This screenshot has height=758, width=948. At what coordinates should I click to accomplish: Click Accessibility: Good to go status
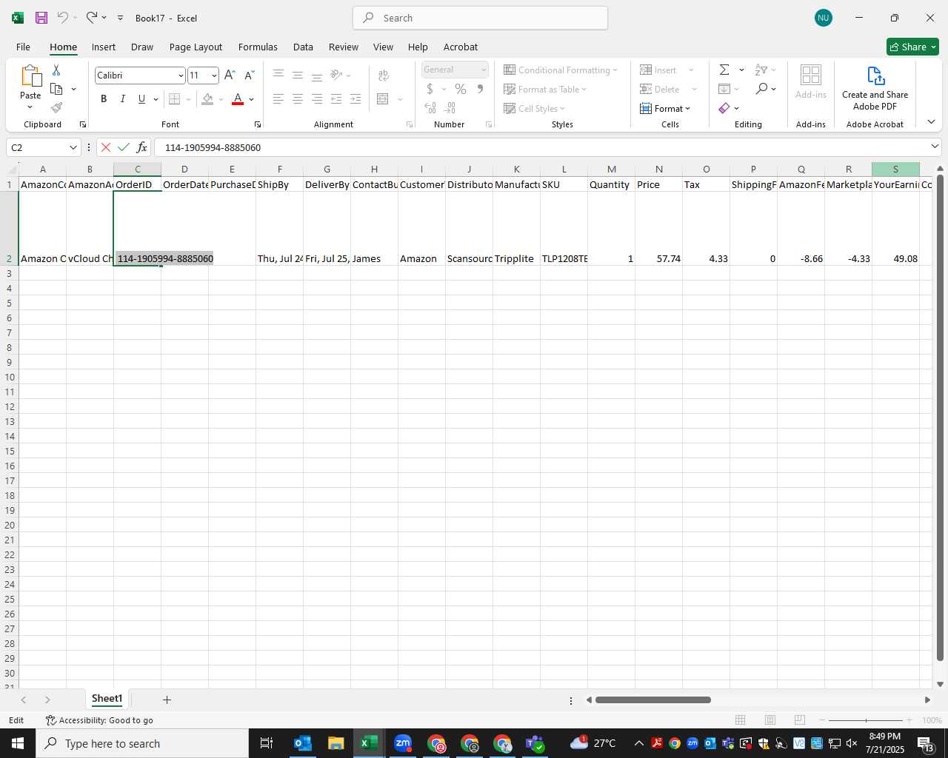(99, 720)
